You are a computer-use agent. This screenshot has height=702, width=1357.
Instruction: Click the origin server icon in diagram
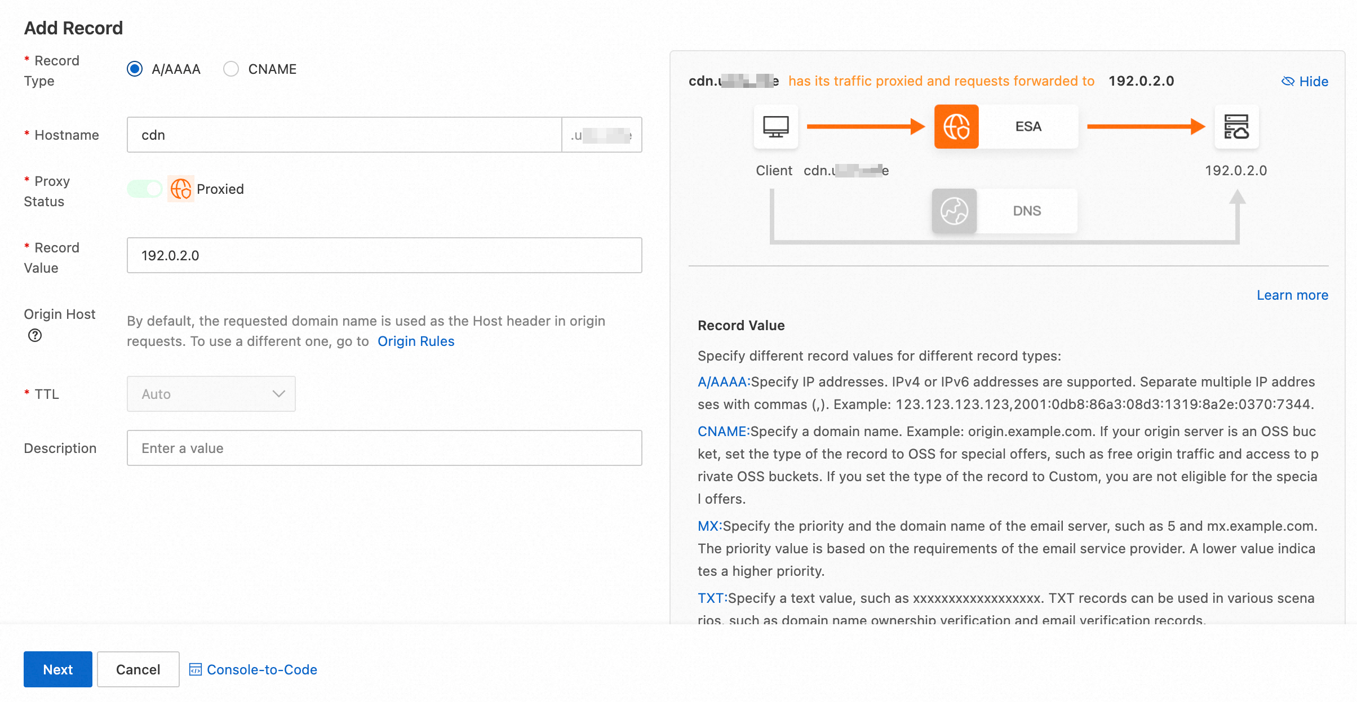[x=1236, y=127]
